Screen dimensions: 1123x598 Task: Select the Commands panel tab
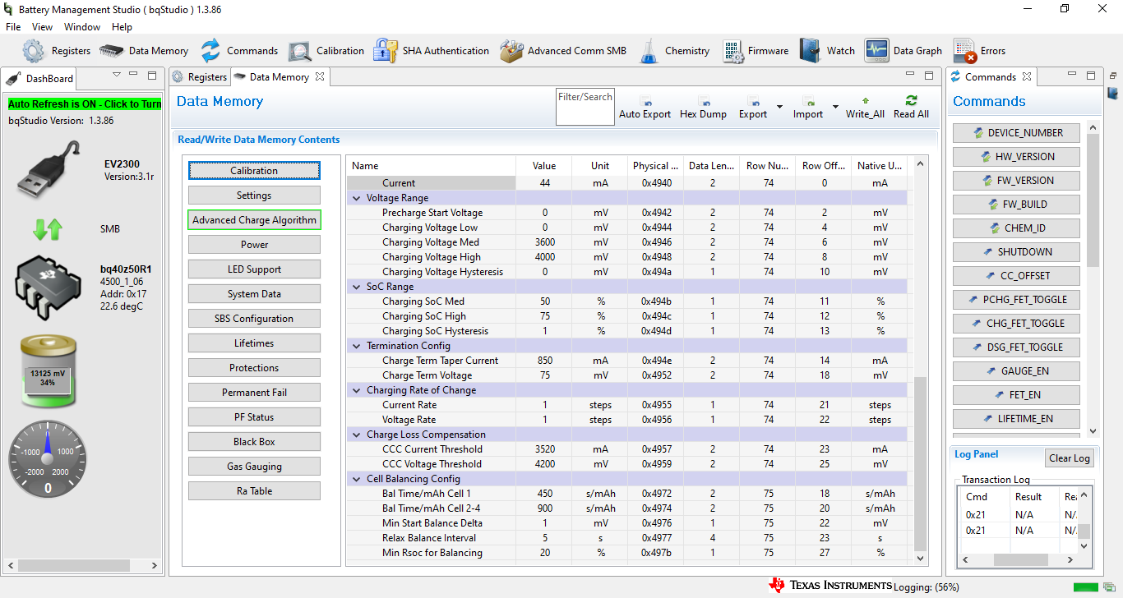(990, 77)
